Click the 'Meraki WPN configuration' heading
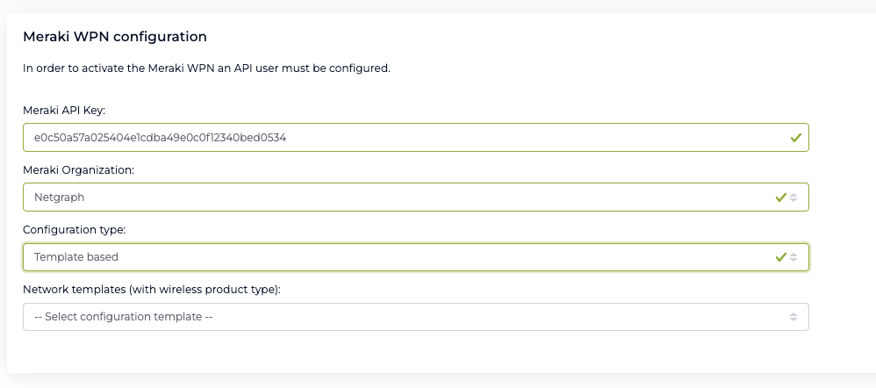The height and width of the screenshot is (388, 876). 114,37
